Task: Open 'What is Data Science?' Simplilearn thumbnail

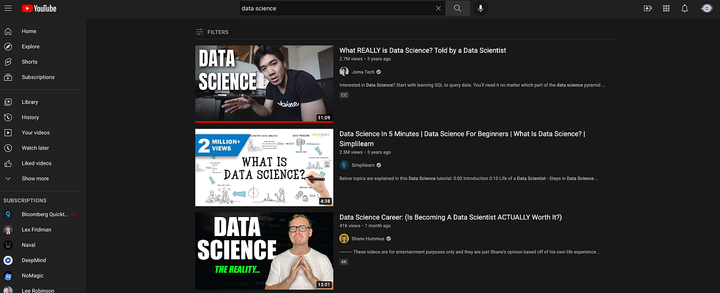Action: click(264, 168)
